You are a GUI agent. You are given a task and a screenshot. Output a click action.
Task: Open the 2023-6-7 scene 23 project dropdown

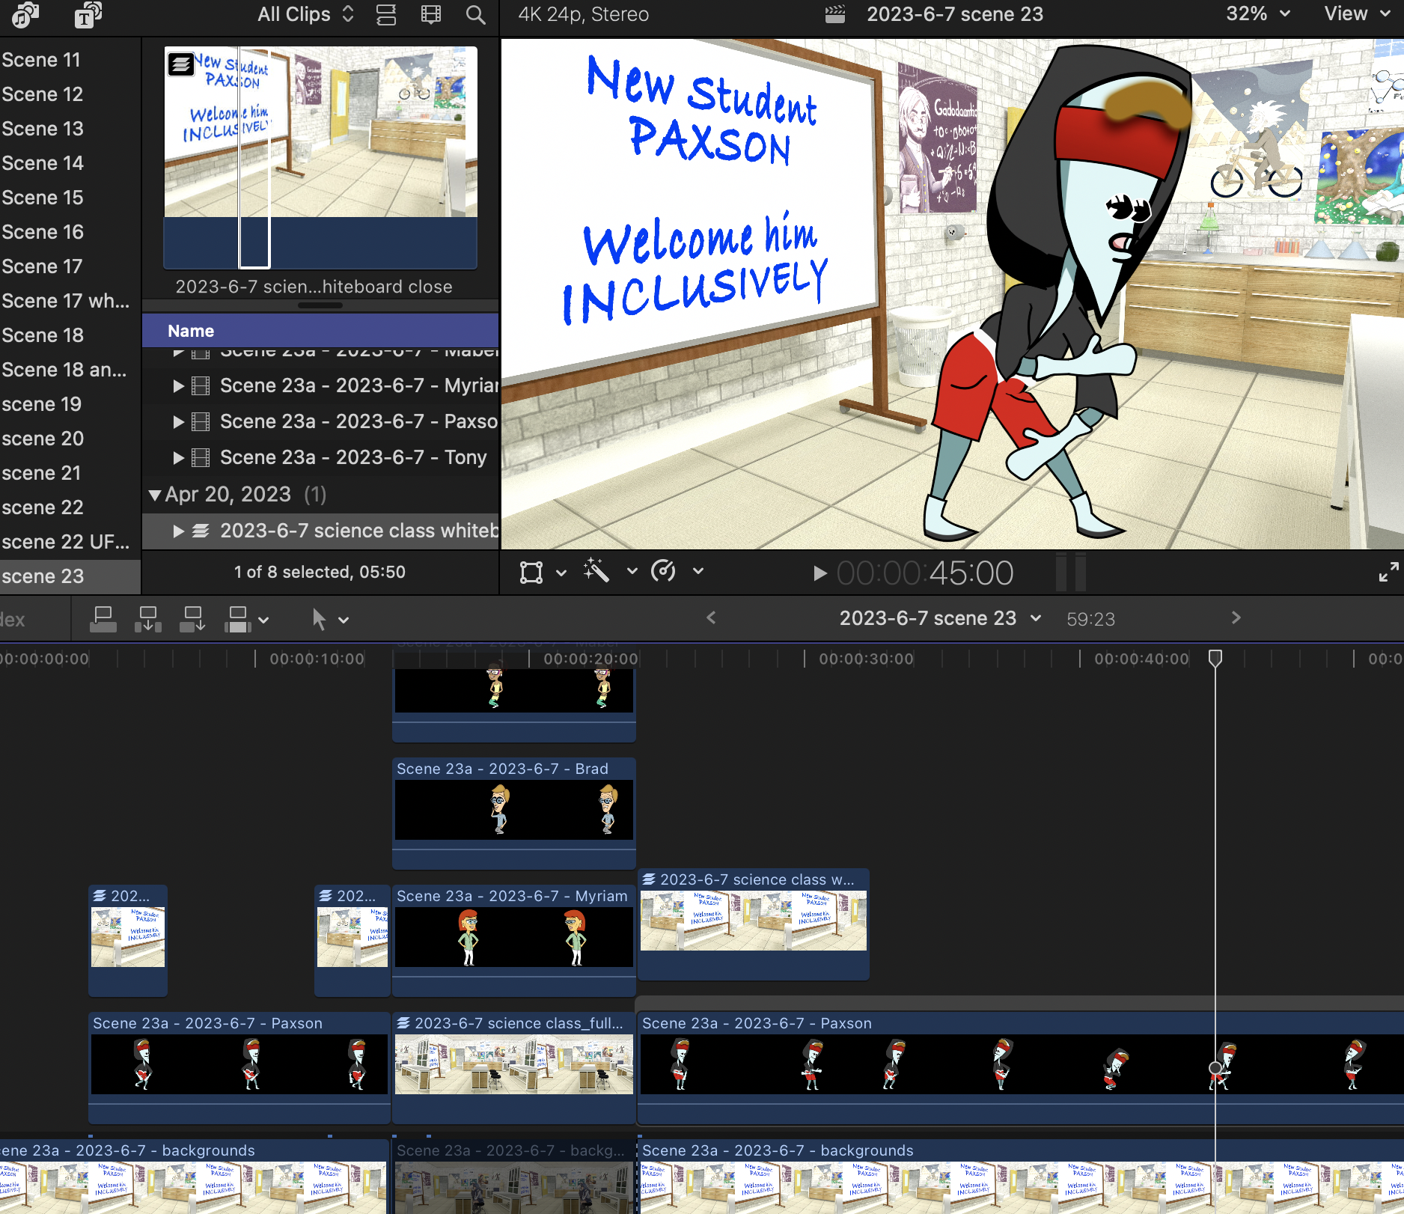click(941, 618)
